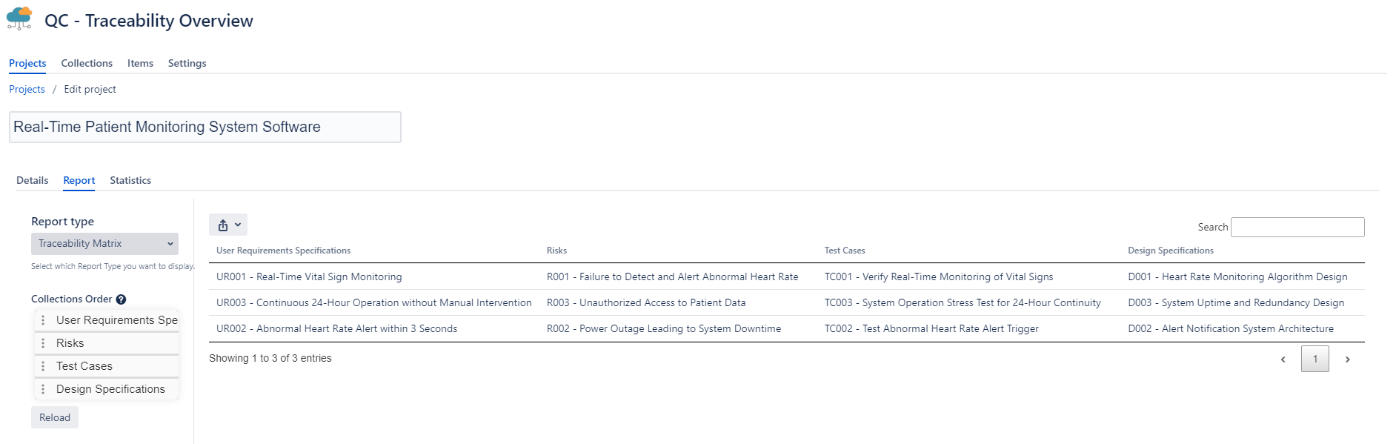Viewport: 1396px width, 444px height.
Task: Click R001 - Failure to Detect cell
Action: tap(673, 276)
